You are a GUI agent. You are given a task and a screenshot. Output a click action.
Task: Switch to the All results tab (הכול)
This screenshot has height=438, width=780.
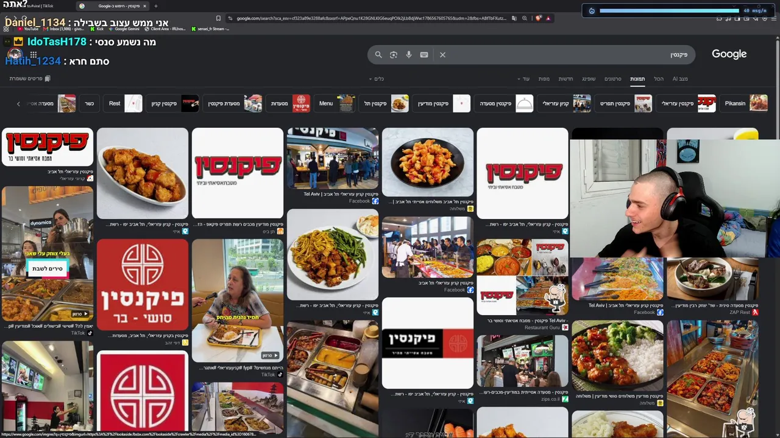[x=659, y=79]
